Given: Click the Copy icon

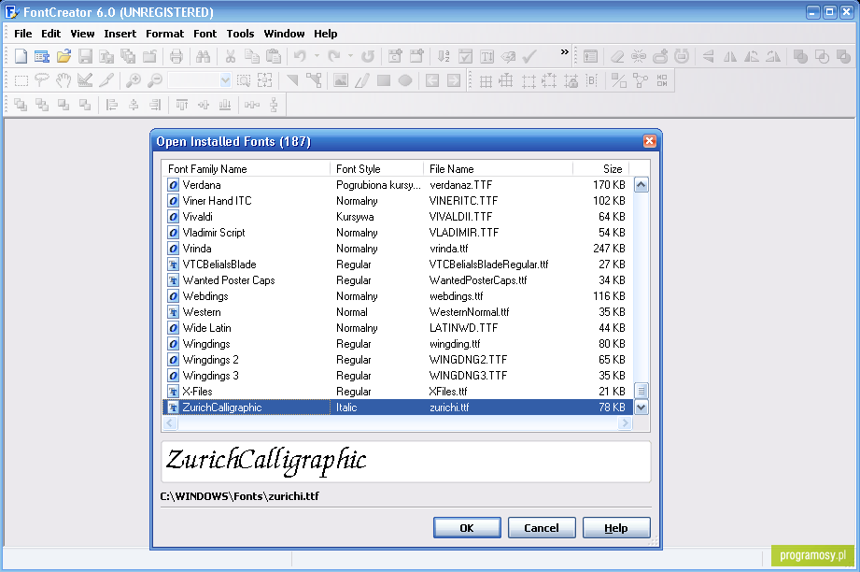Looking at the screenshot, I should pyautogui.click(x=252, y=56).
